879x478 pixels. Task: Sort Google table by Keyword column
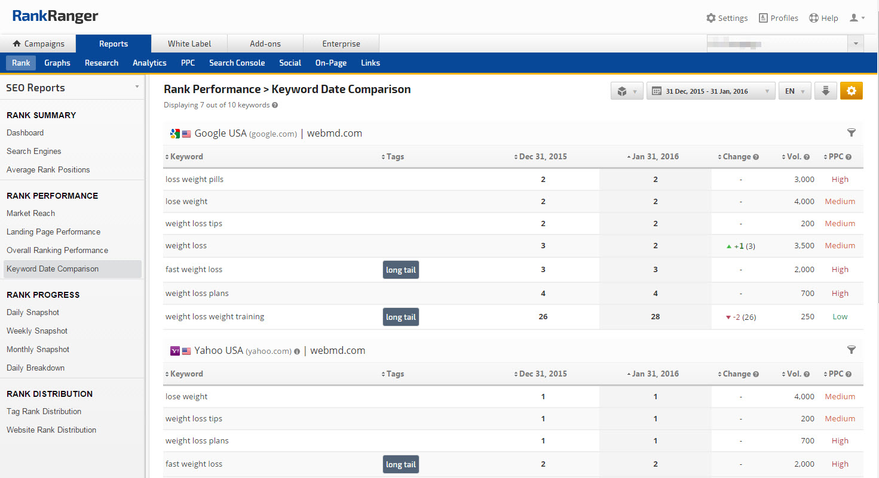(186, 157)
